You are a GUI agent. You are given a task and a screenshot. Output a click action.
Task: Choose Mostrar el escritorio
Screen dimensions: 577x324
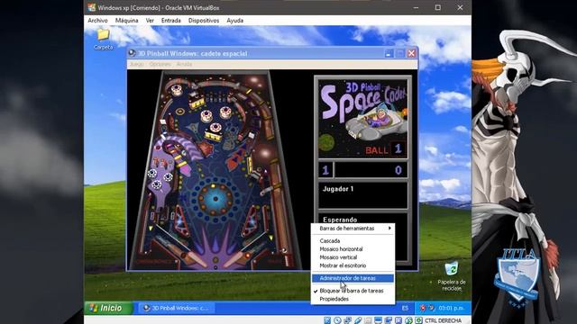coord(343,265)
